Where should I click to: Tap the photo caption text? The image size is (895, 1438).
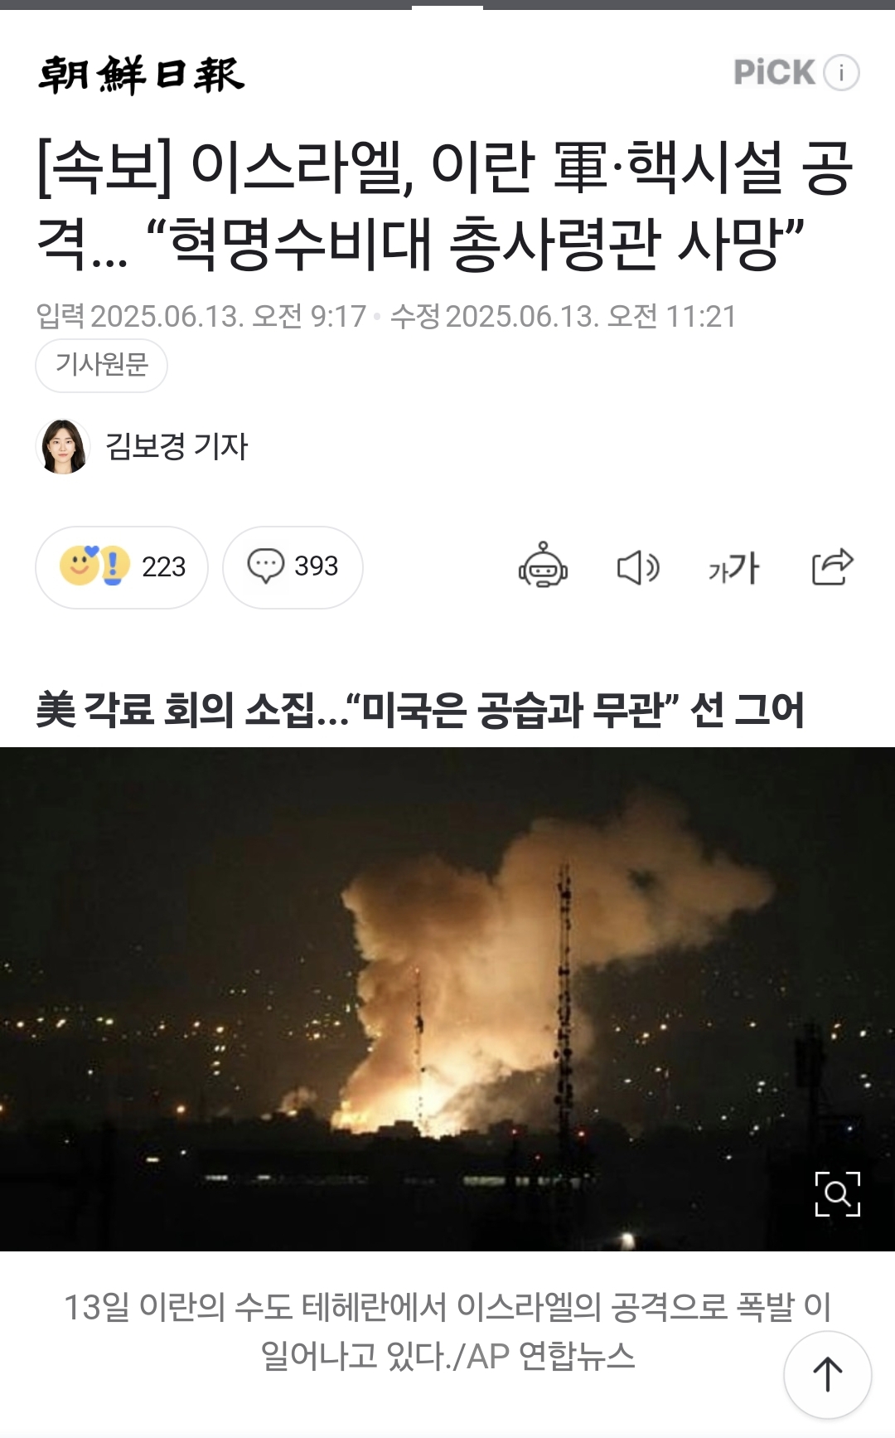click(447, 1332)
